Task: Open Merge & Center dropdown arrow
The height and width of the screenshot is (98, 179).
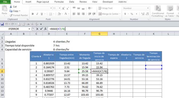Action: [120, 14]
